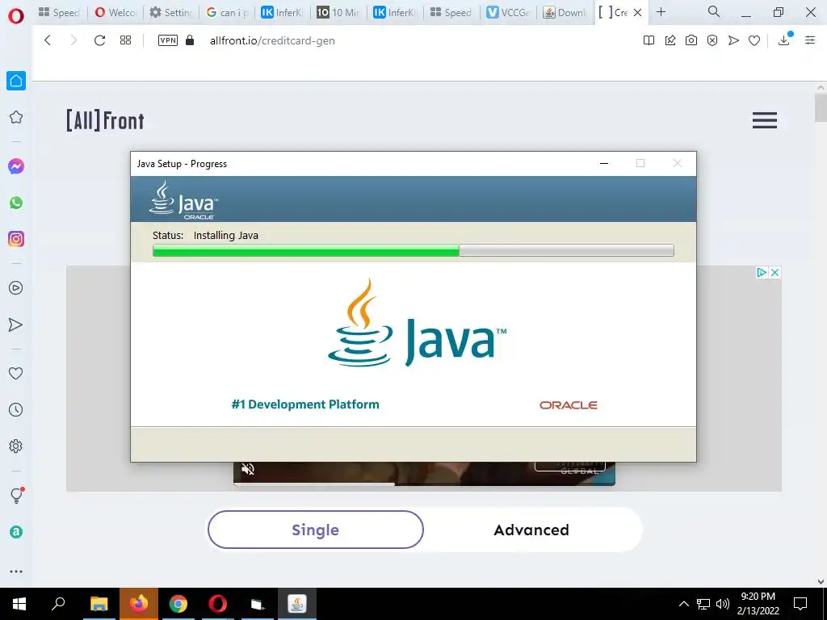Viewport: 827px width, 620px height.
Task: Open Instagram in the sidebar
Action: 16,239
